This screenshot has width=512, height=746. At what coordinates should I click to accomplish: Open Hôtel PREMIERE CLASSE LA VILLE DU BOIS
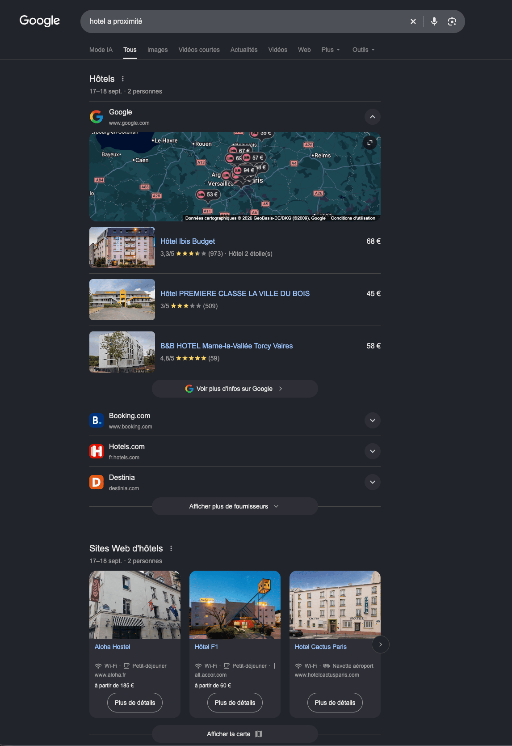[x=235, y=293]
